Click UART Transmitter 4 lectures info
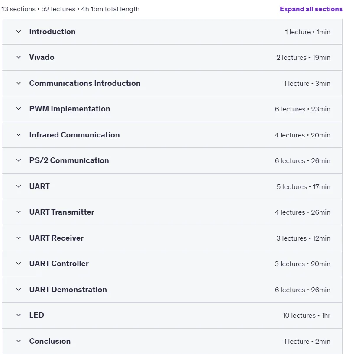Image resolution: width=343 pixels, height=355 pixels. [x=302, y=212]
